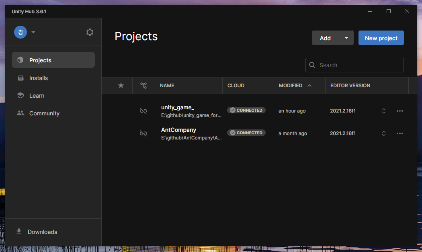
Task: Expand the account dropdown arrow
Action: [x=33, y=32]
